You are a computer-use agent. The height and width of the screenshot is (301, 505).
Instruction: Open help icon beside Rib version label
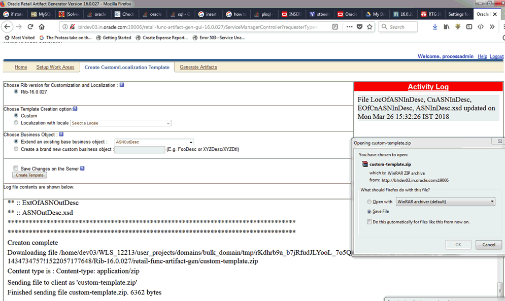coord(122,85)
